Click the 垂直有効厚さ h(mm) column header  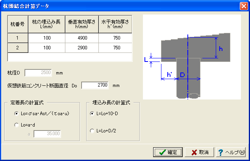click(82, 24)
